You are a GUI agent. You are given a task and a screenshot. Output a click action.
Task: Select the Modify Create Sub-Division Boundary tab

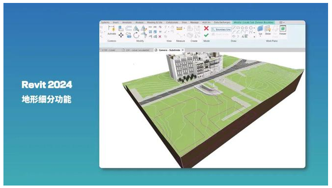254,23
